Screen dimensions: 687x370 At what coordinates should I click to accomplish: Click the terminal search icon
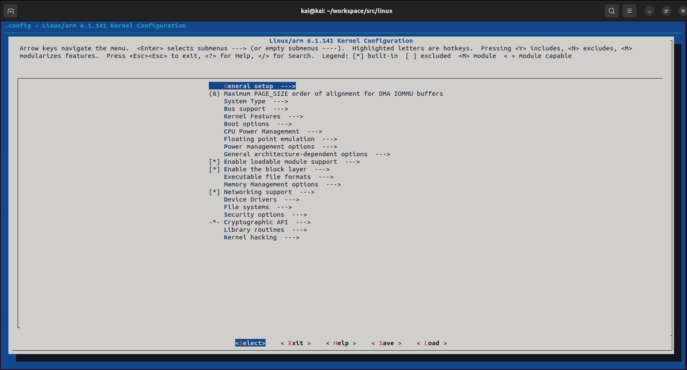pyautogui.click(x=612, y=11)
